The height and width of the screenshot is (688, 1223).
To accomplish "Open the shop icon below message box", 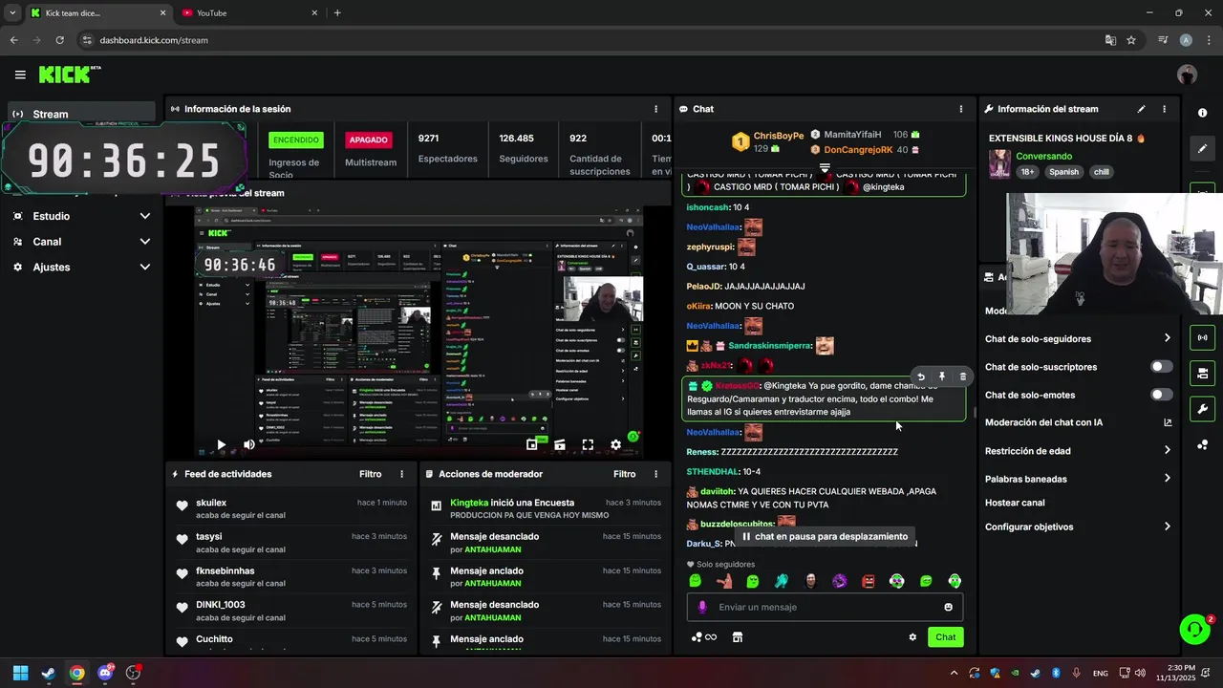I will coord(737,637).
